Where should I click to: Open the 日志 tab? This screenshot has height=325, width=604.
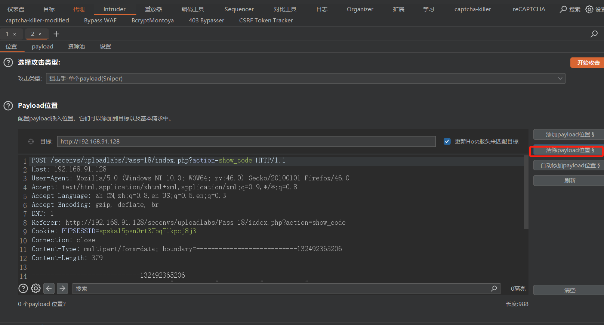click(322, 9)
